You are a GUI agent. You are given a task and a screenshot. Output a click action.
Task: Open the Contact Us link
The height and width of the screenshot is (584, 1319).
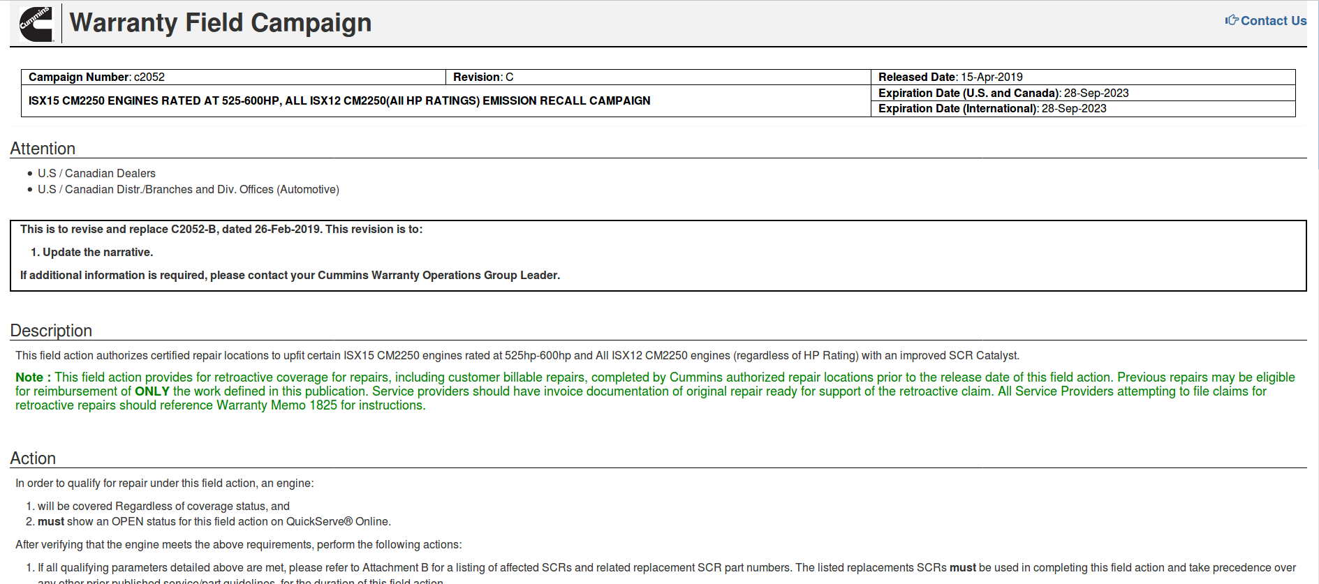(1265, 21)
